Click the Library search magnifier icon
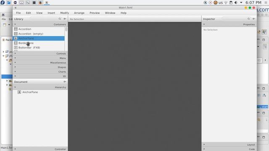Viewport: 269px width, 151px height. point(60,18)
